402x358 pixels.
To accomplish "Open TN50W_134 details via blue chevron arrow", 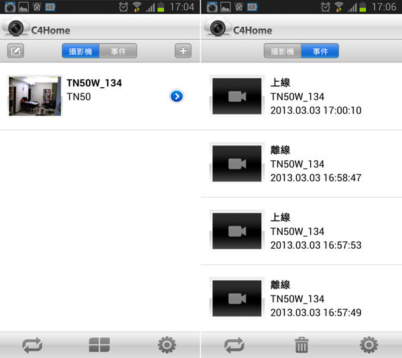I will tap(177, 97).
